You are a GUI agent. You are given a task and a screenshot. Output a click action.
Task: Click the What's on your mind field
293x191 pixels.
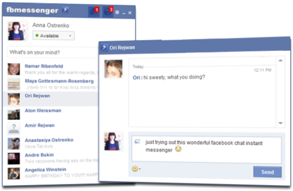pyautogui.click(x=53, y=53)
